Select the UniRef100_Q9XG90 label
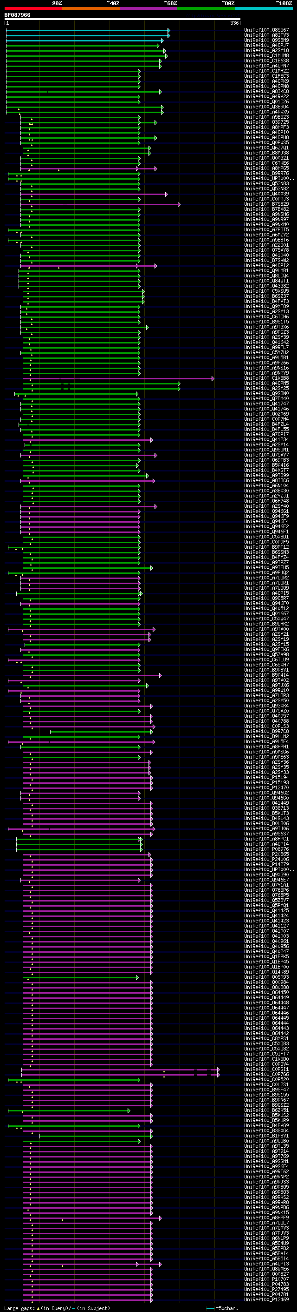The image size is (297, 1312). coord(266,875)
